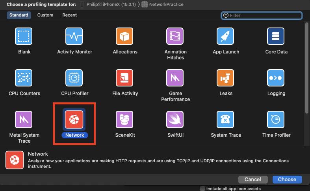The image size is (310, 191).
Task: Select the Blank template icon
Action: click(x=24, y=36)
